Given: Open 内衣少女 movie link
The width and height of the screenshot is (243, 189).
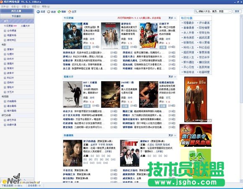Looking at the screenshot, I should point(68,111).
